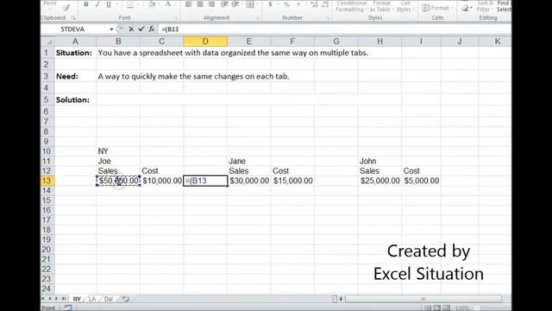This screenshot has width=552, height=311.
Task: Select row 13 header
Action: (47, 181)
